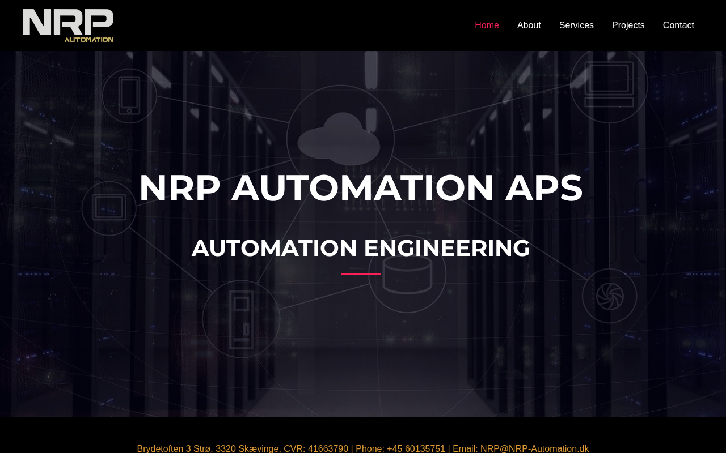726x453 pixels.
Task: Navigate to the Projects page
Action: [628, 25]
